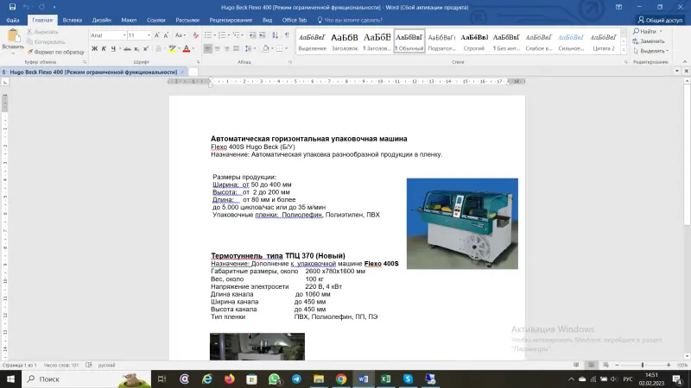Click Найти (Find) in the Editing group

(x=647, y=31)
